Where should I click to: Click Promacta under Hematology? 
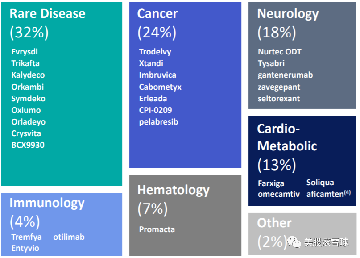(x=157, y=229)
